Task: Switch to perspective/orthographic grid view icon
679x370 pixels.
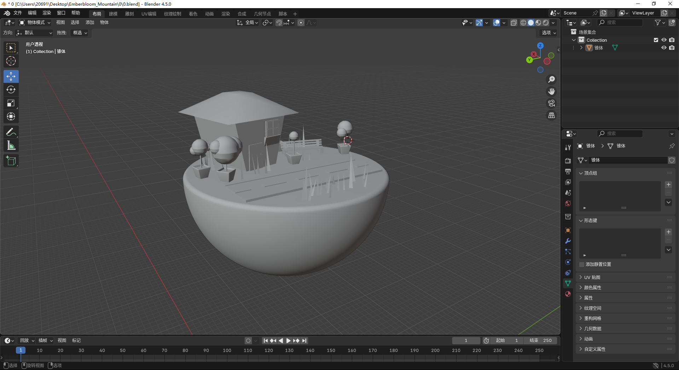Action: [551, 115]
